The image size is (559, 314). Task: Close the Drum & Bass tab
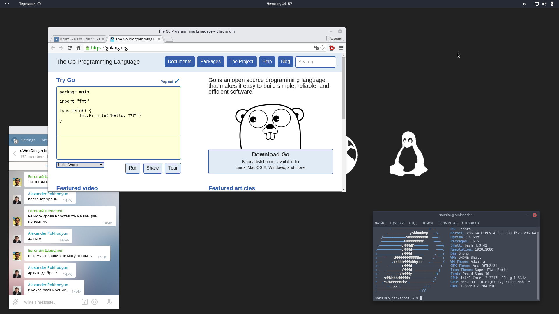103,39
